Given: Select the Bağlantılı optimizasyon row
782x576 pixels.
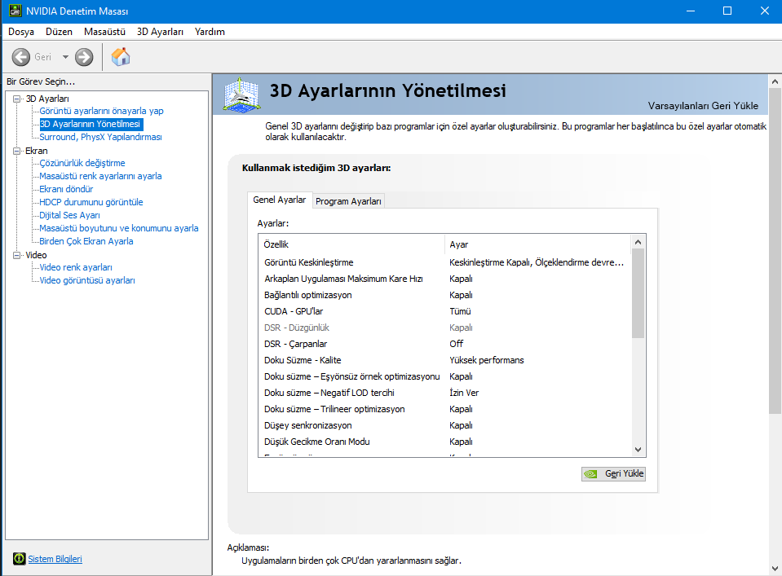Looking at the screenshot, I should tap(444, 295).
